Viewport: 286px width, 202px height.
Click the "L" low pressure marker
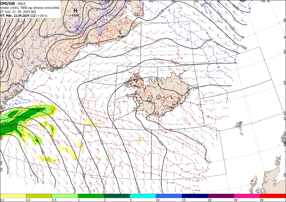[121, 32]
